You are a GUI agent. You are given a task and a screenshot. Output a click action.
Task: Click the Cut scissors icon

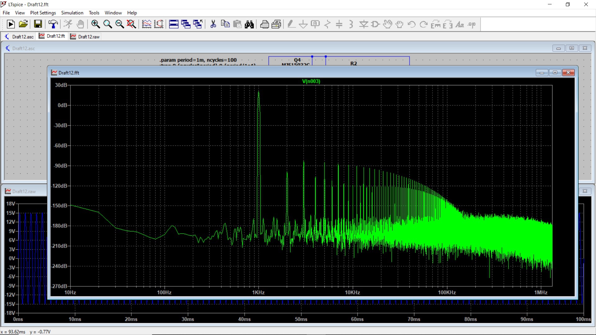pyautogui.click(x=213, y=24)
